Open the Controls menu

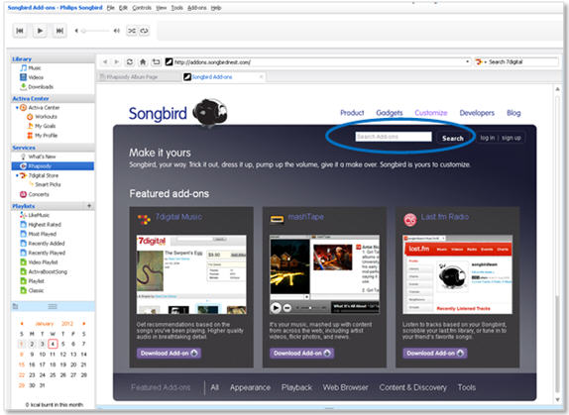click(x=142, y=8)
